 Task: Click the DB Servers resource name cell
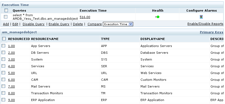pyautogui.click(x=40, y=53)
